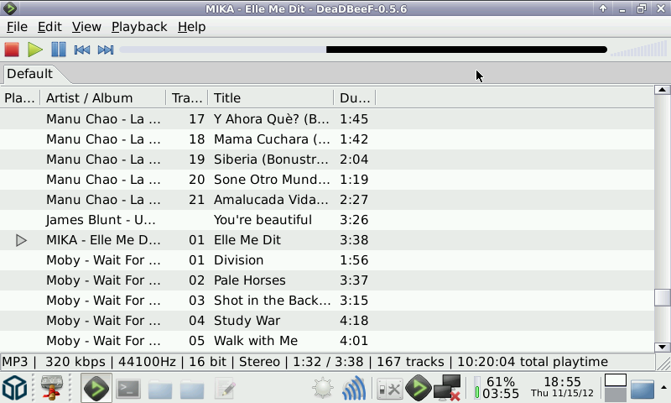The height and width of the screenshot is (403, 671).
Task: Click the clock showing 18:55
Action: (562, 387)
